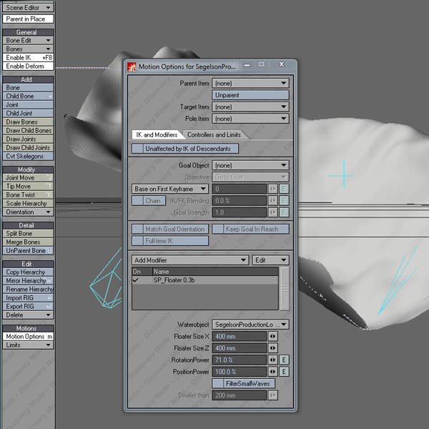Image resolution: width=429 pixels, height=429 pixels.
Task: Click the Unparent button
Action: pyautogui.click(x=250, y=95)
